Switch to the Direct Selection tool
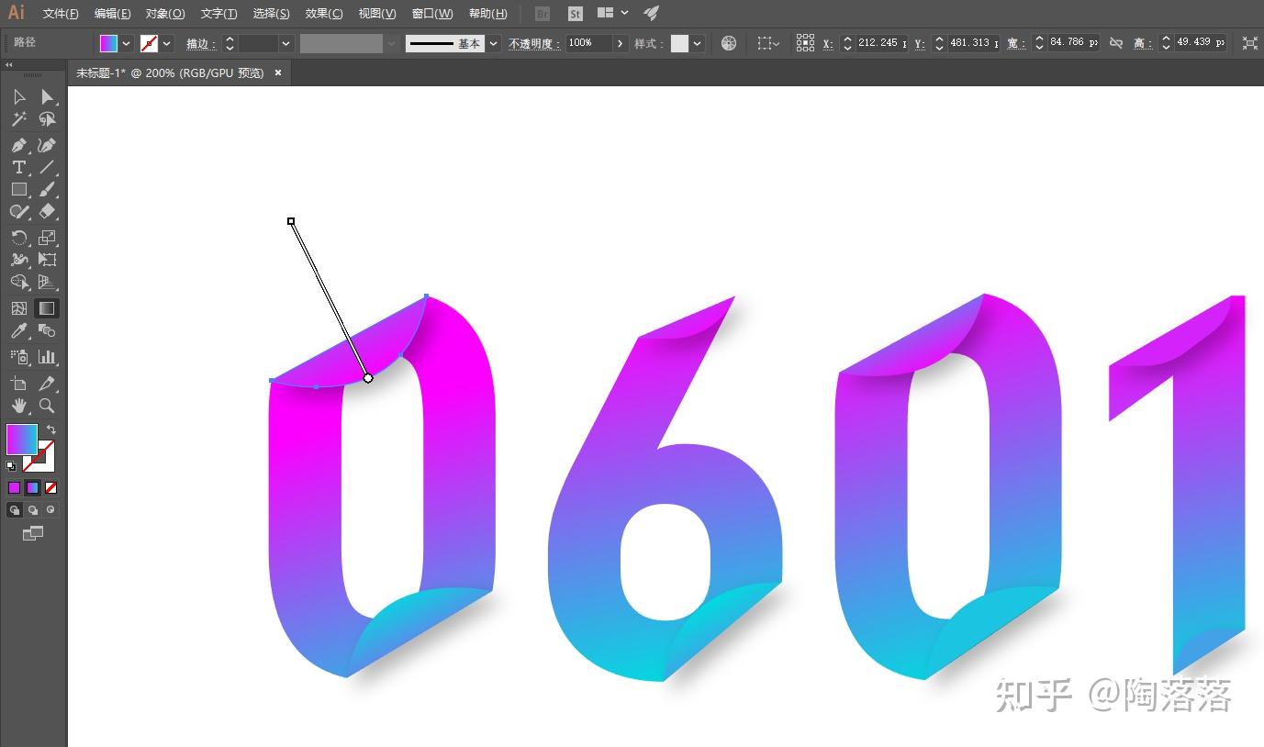This screenshot has height=747, width=1264. click(x=47, y=97)
